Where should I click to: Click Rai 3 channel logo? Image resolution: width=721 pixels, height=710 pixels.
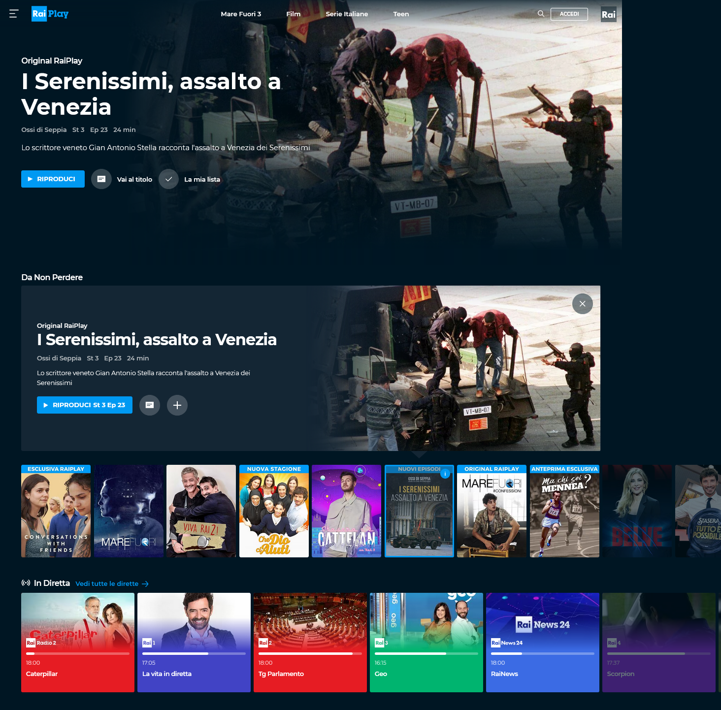pos(381,643)
